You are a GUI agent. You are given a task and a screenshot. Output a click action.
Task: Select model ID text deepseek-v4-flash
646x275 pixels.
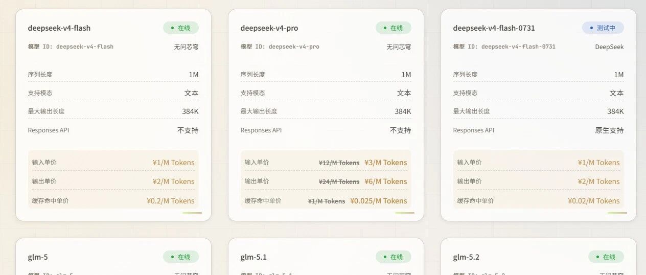[85, 47]
